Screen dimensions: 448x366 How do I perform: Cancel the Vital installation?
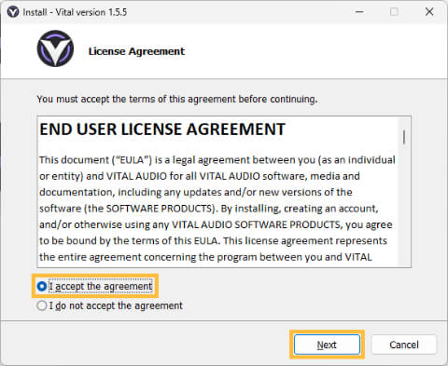click(x=404, y=345)
